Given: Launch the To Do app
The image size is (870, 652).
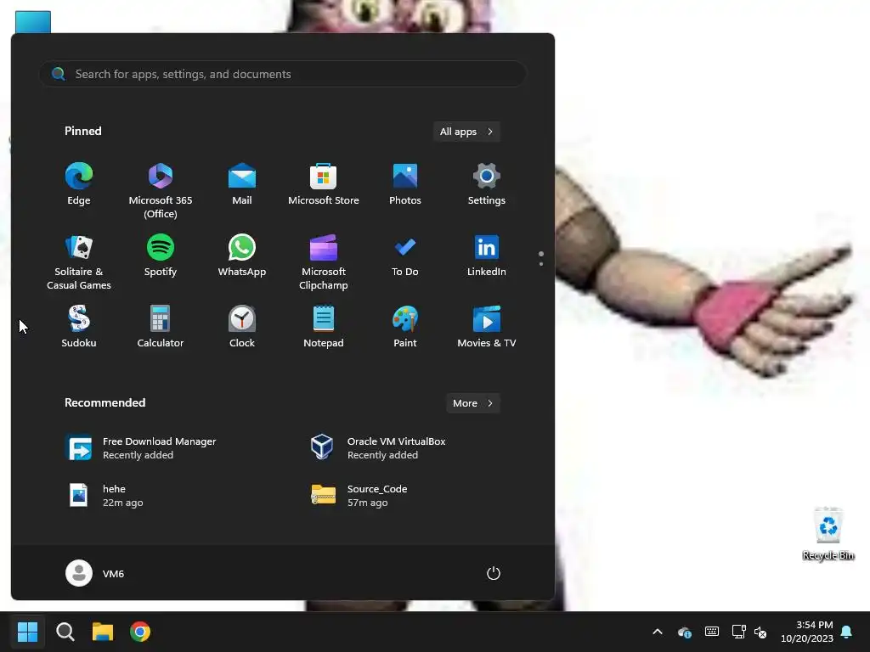Looking at the screenshot, I should pyautogui.click(x=405, y=256).
